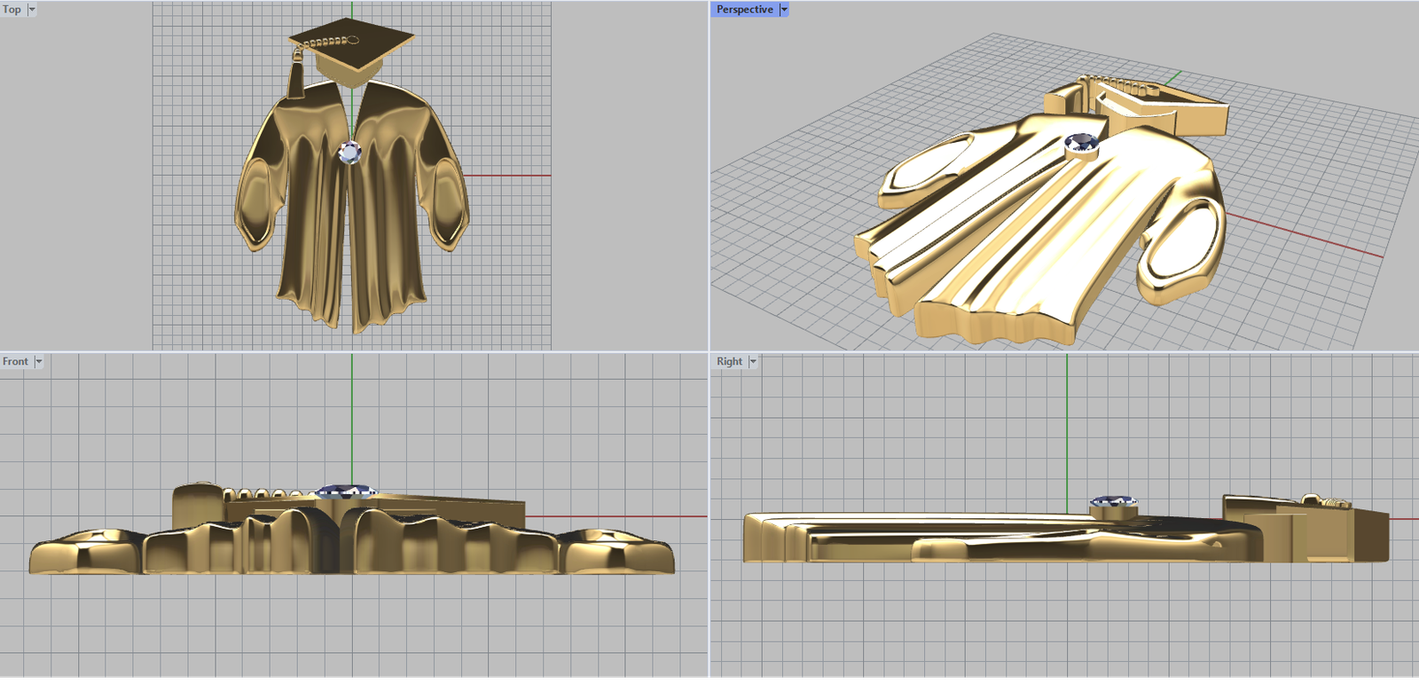The width and height of the screenshot is (1419, 692).
Task: Open the Top viewport dropdown menu arrow
Action: [x=32, y=10]
